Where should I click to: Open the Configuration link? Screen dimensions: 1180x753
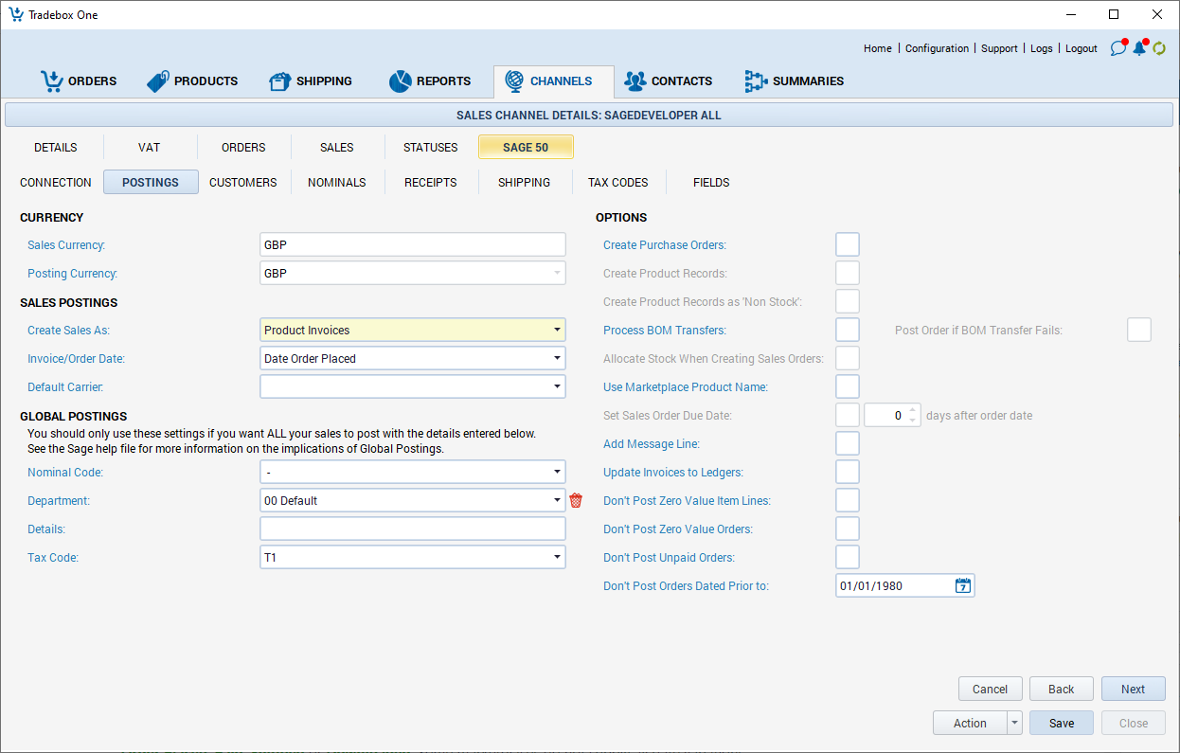(x=937, y=48)
